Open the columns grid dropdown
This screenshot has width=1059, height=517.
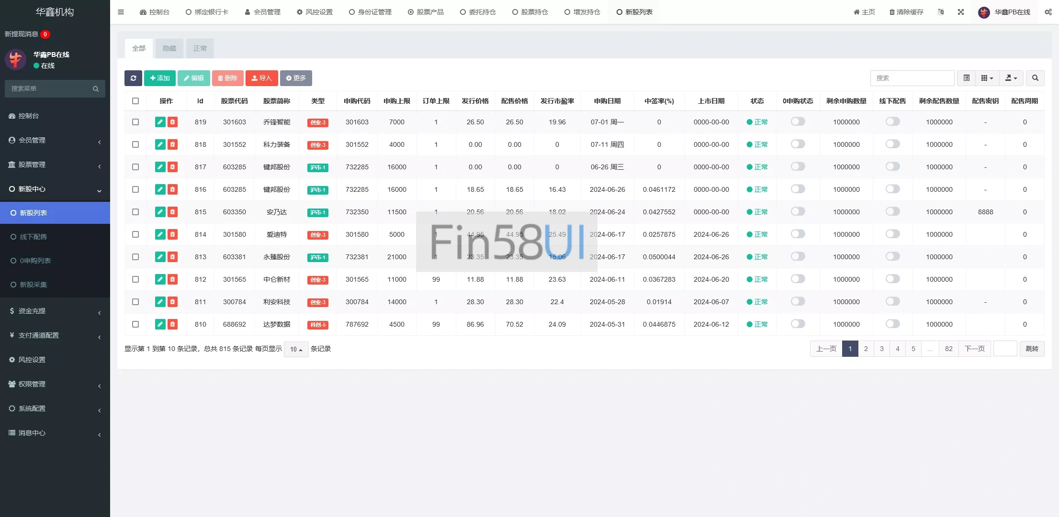987,78
